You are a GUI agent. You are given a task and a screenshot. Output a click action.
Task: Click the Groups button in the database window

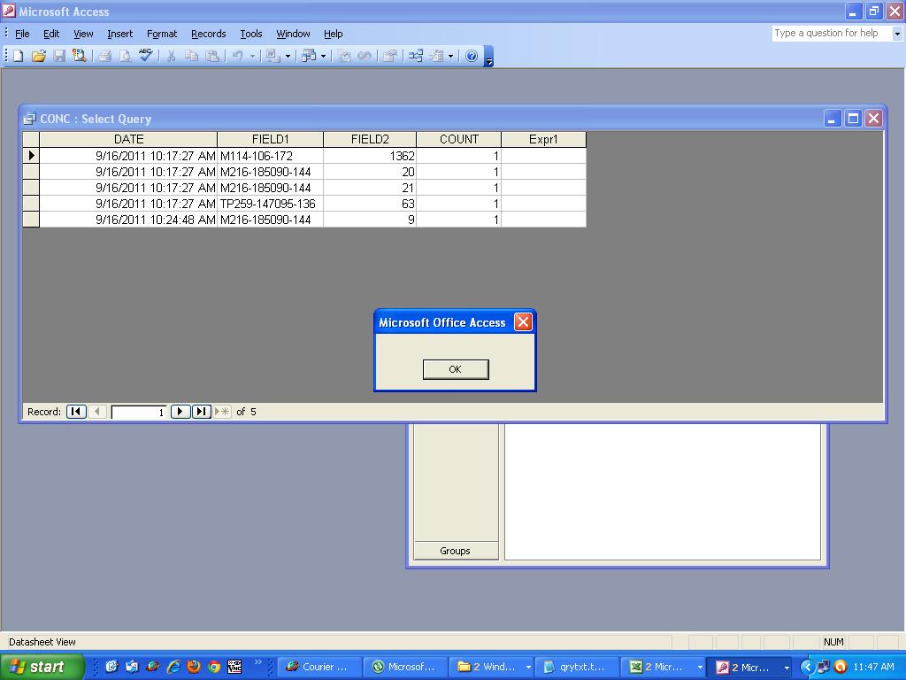(x=456, y=551)
